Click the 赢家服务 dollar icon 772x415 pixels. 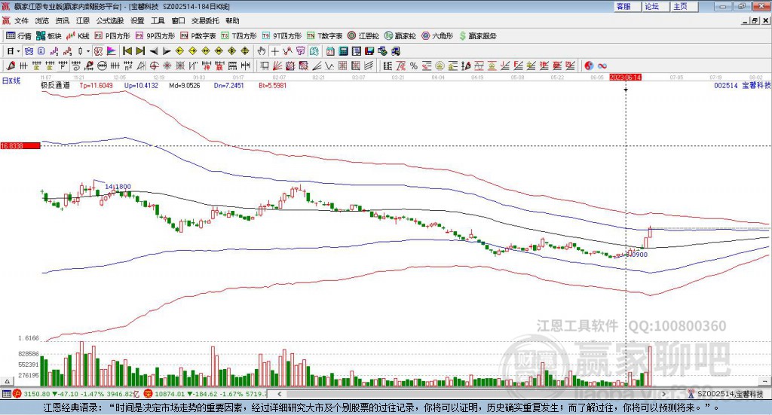click(x=477, y=36)
